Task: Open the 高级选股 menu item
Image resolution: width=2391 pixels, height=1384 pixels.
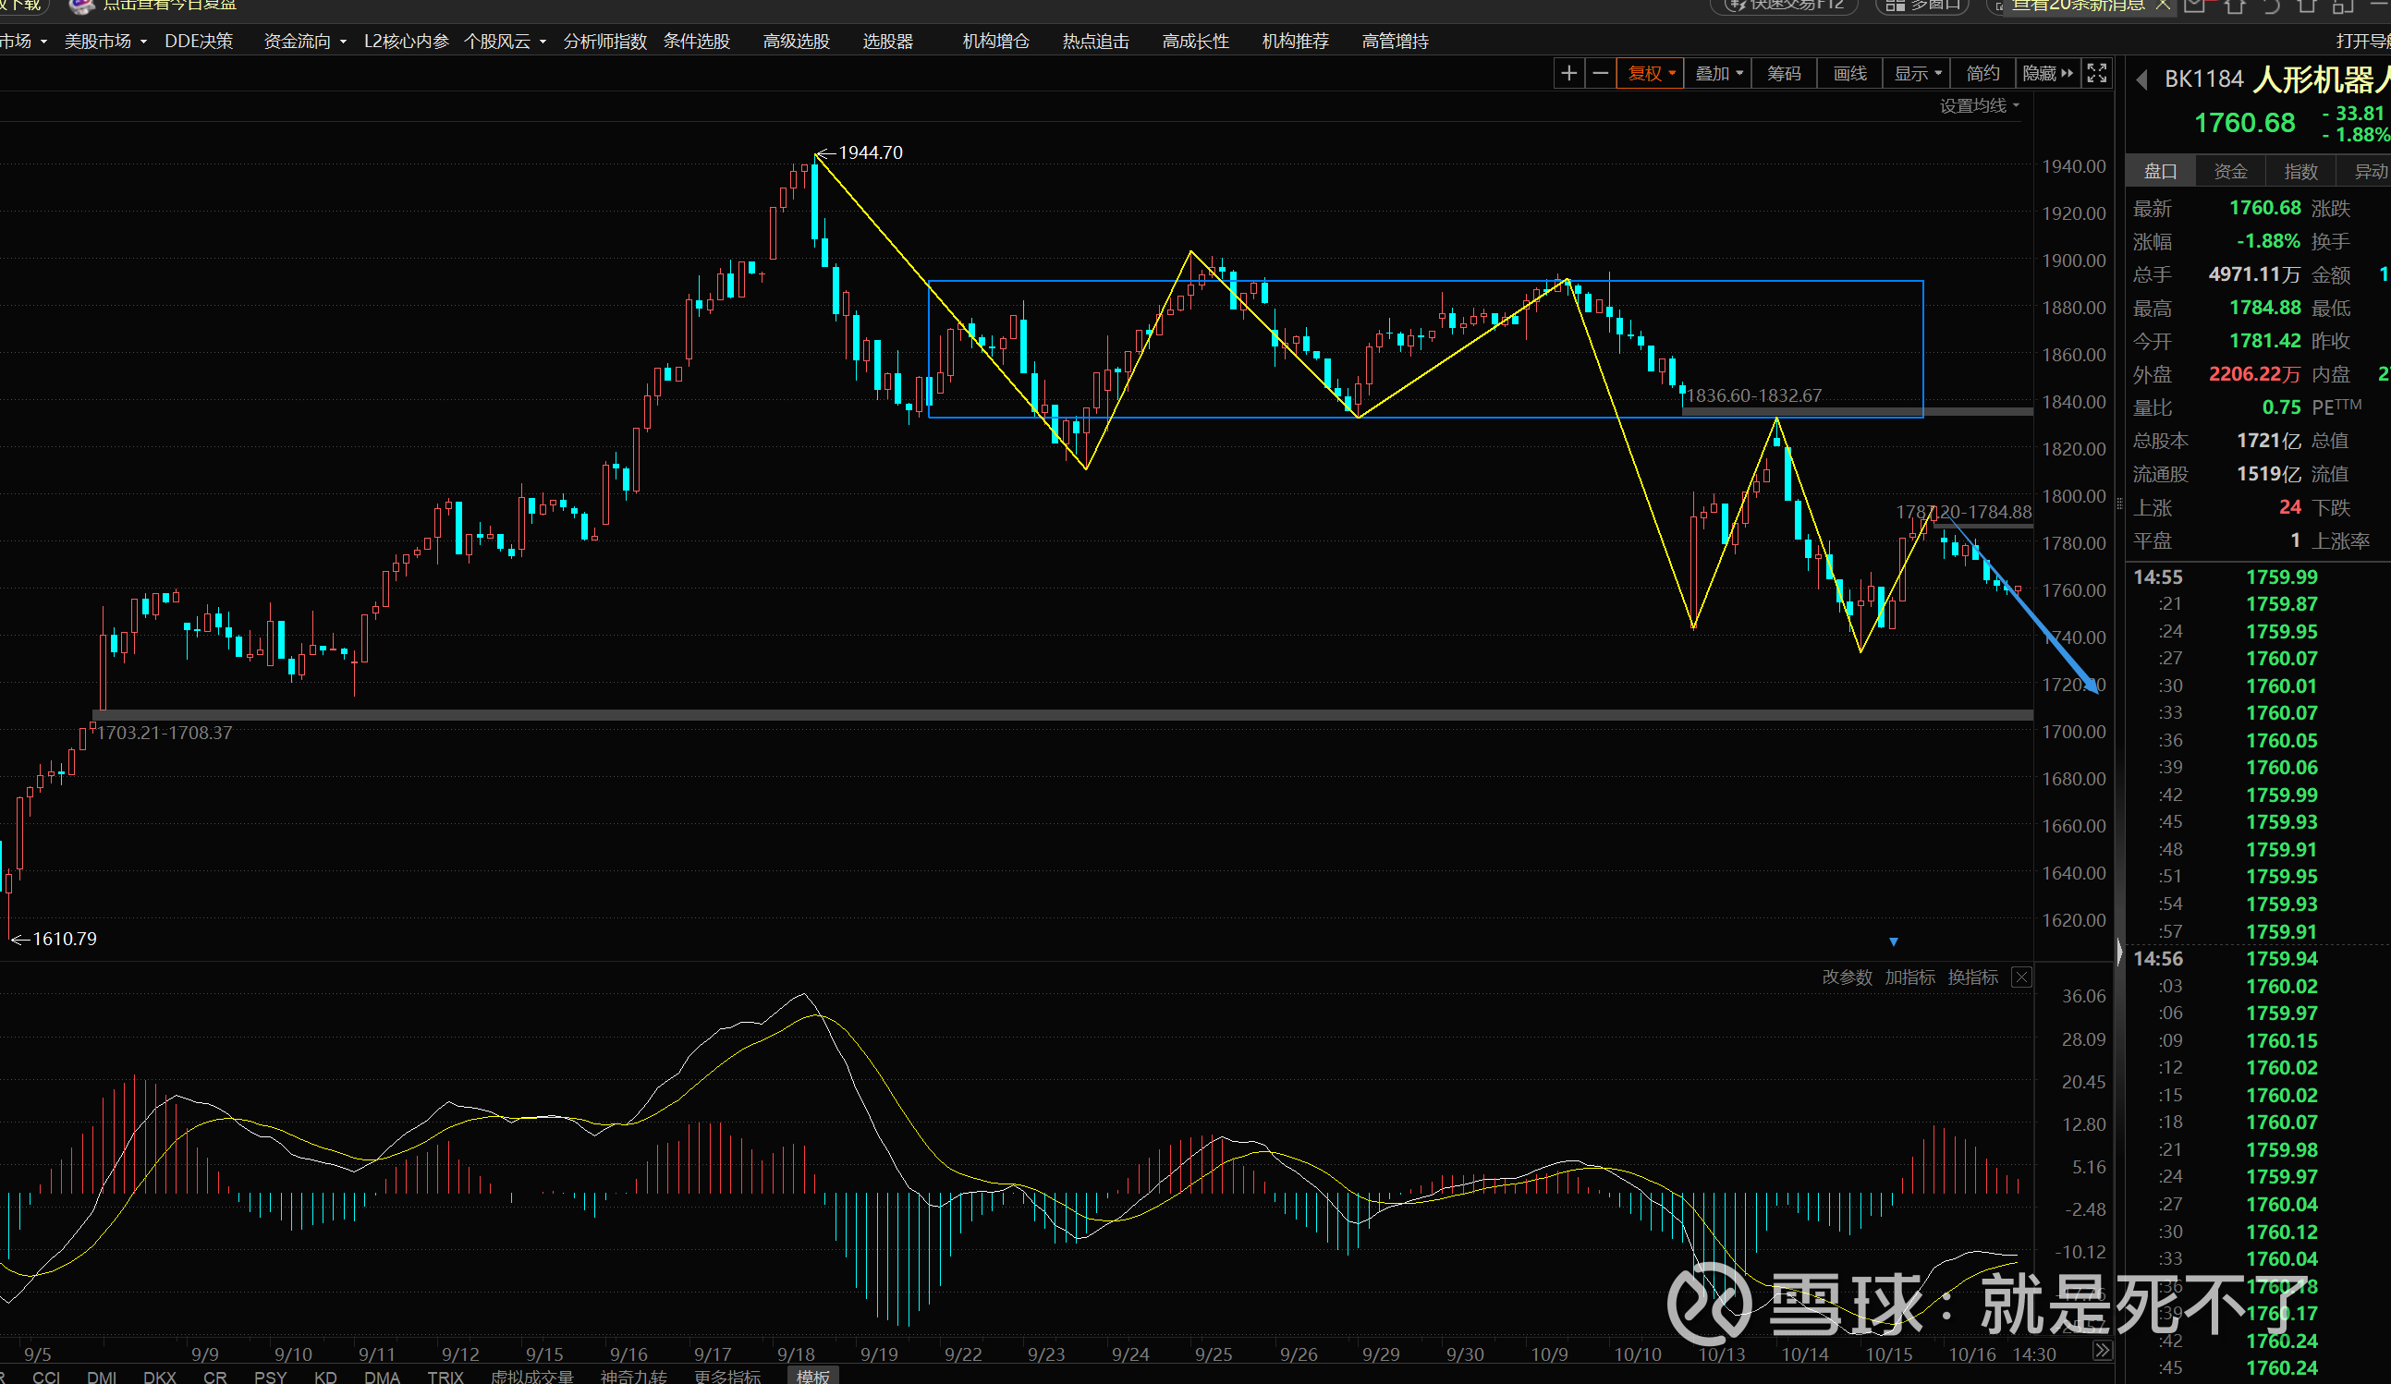Action: click(x=796, y=42)
